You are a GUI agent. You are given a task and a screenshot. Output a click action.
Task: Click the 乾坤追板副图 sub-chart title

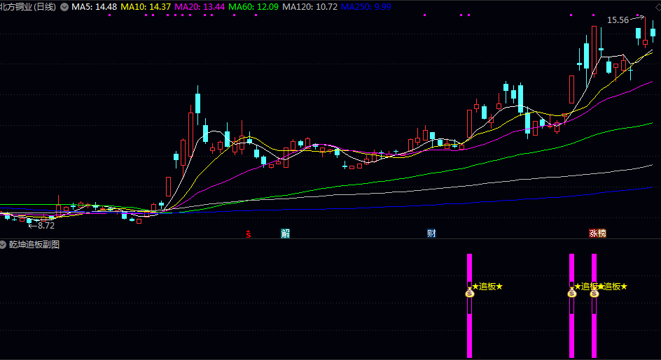[34, 245]
